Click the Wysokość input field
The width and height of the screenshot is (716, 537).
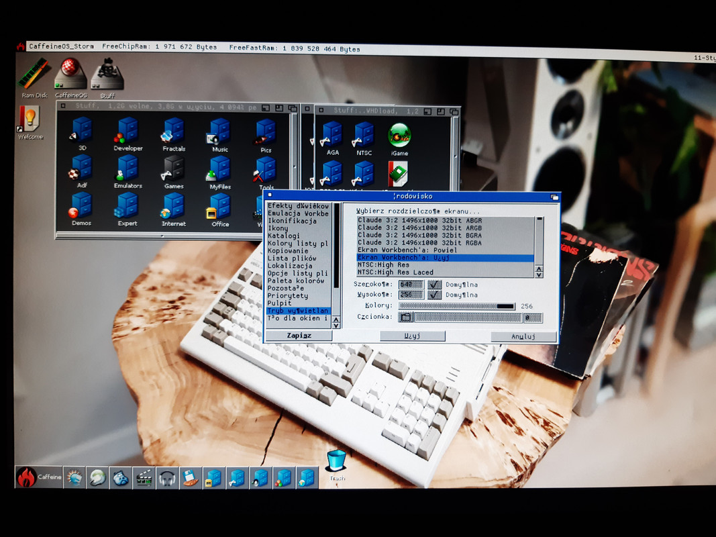[x=411, y=295]
